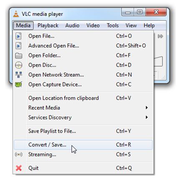Select Open Location from clipboard
The width and height of the screenshot is (193, 180).
tap(83, 98)
